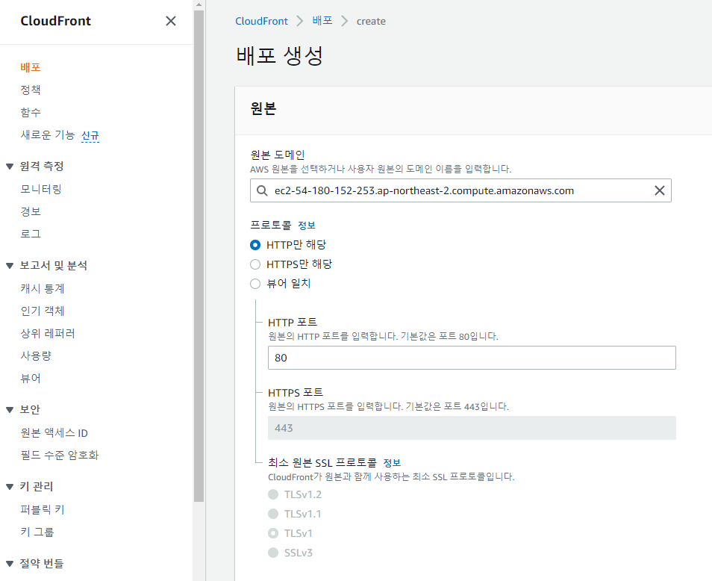The width and height of the screenshot is (712, 581).
Task: Open '함수' in the sidebar
Action: [31, 112]
